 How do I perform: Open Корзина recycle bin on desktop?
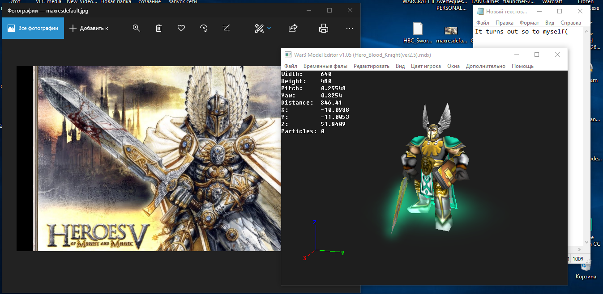point(586,270)
